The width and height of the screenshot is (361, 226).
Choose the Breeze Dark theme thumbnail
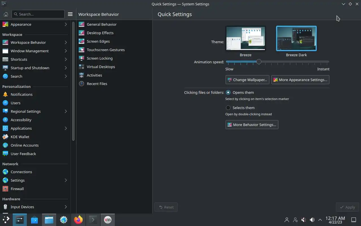(x=296, y=38)
